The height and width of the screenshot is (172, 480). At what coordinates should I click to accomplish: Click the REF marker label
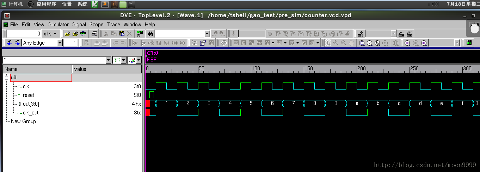(152, 60)
